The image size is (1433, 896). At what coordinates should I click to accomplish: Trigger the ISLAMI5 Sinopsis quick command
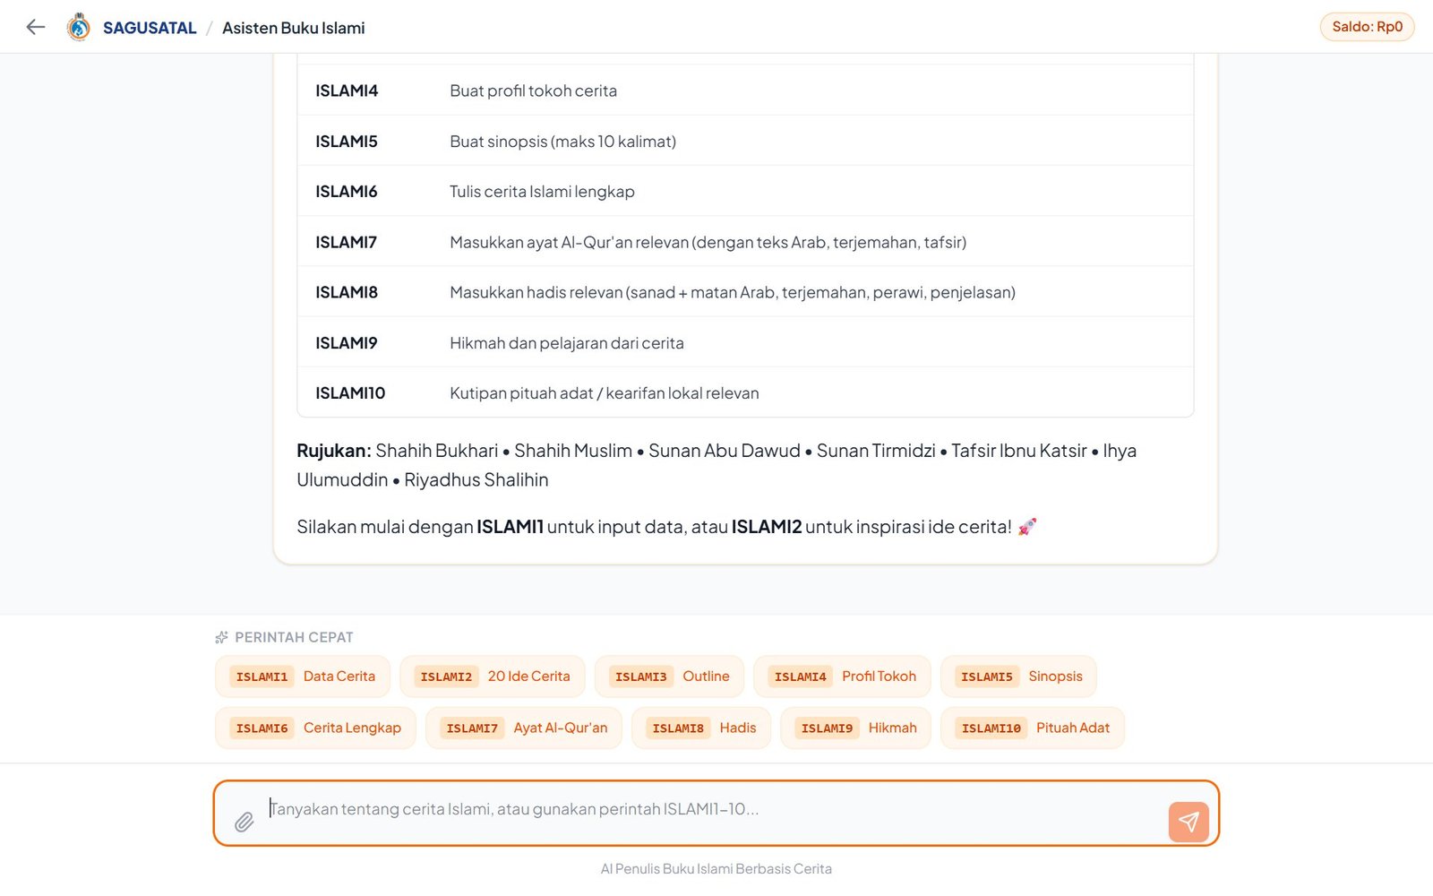point(1018,676)
